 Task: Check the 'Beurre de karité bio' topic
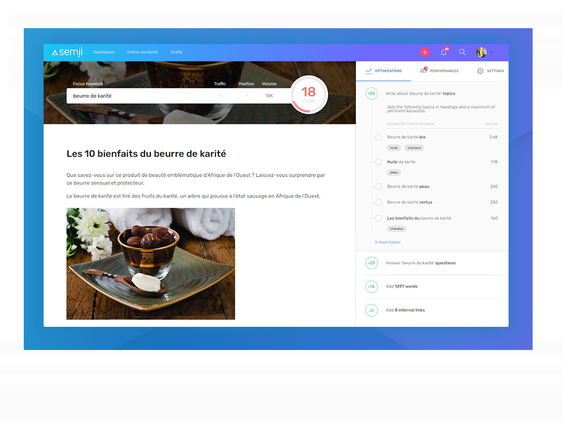coord(378,137)
